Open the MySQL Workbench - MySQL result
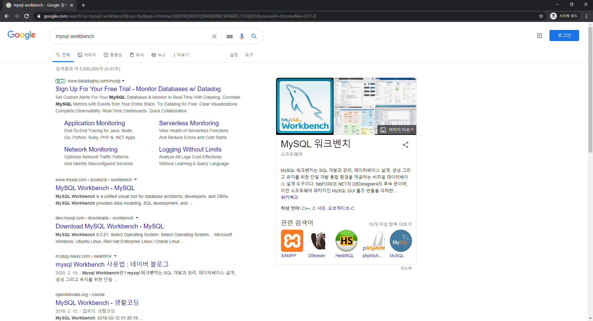Viewport: 593px width, 321px height. point(95,188)
